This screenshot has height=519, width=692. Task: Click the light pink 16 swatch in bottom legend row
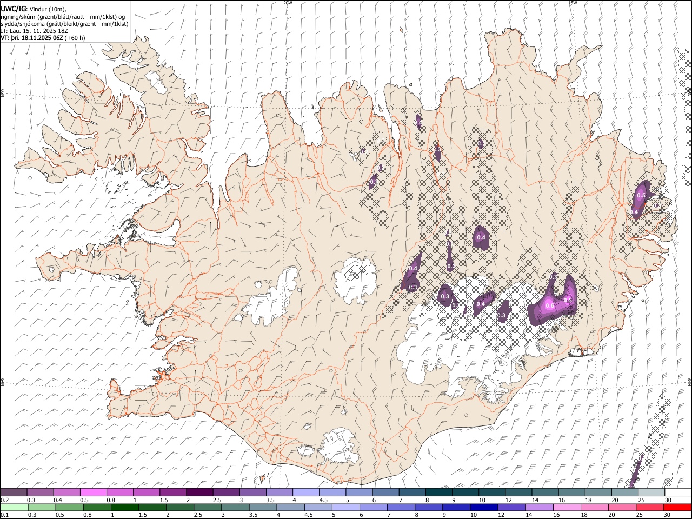[567, 507]
